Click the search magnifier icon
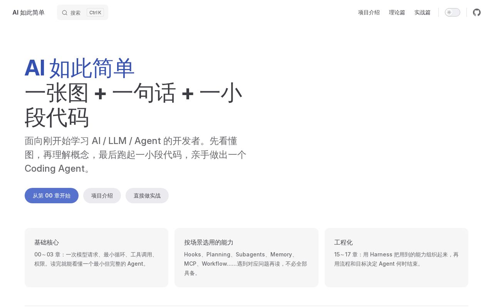The height and width of the screenshot is (308, 493). click(x=65, y=13)
